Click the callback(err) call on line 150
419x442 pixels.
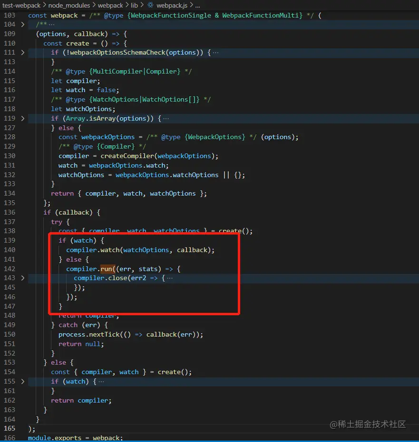174,334
